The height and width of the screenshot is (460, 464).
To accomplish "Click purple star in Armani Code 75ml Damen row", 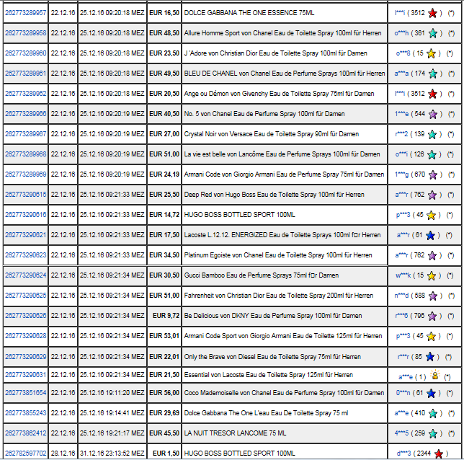I will coord(432,174).
